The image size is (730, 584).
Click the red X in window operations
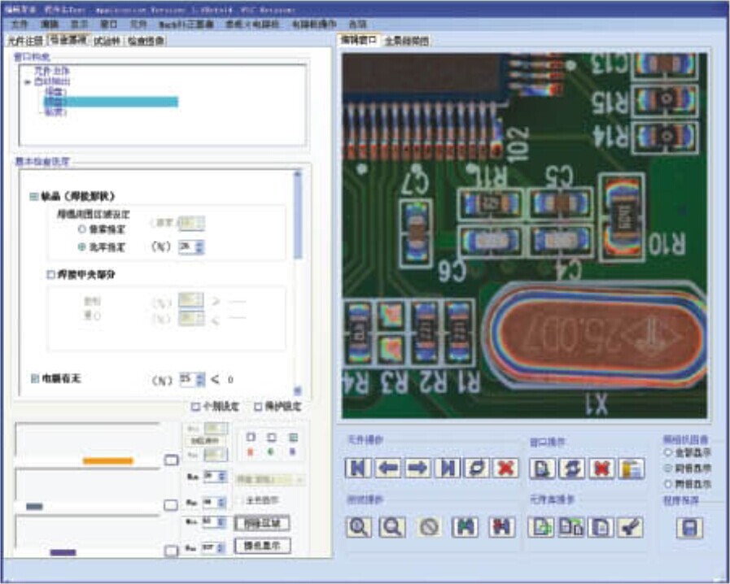(x=602, y=469)
